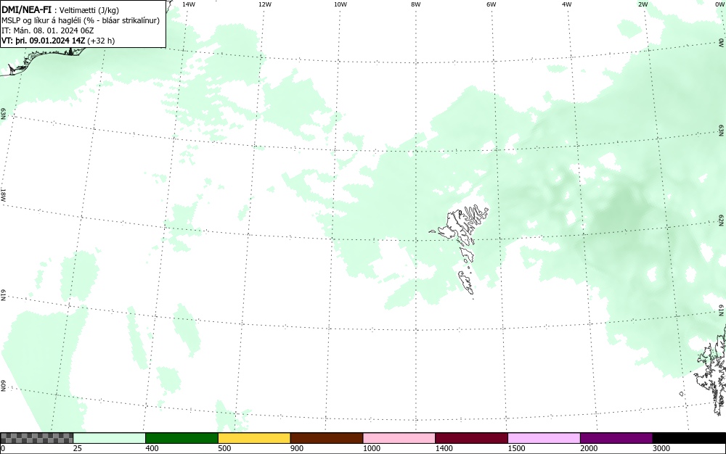Click the MSLP og líkur á hagléli line
Image resolution: width=726 pixels, height=454 pixels.
click(81, 20)
